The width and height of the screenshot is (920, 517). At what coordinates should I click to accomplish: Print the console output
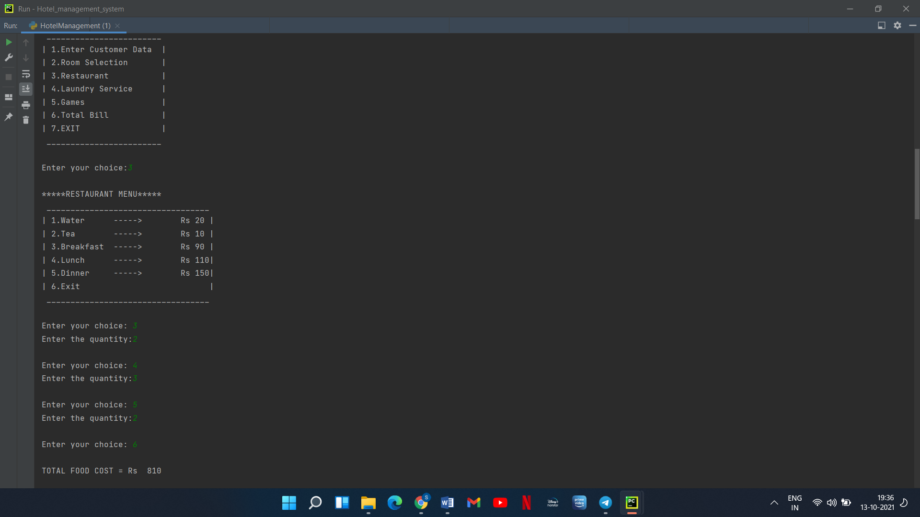(x=26, y=105)
